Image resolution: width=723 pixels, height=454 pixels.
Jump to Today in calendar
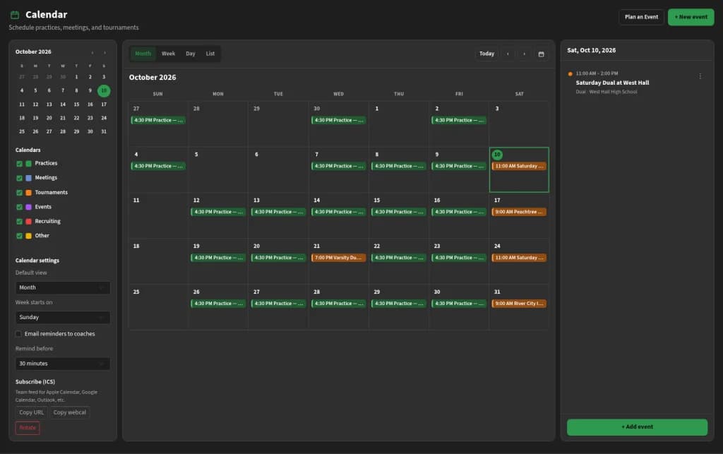pos(486,54)
